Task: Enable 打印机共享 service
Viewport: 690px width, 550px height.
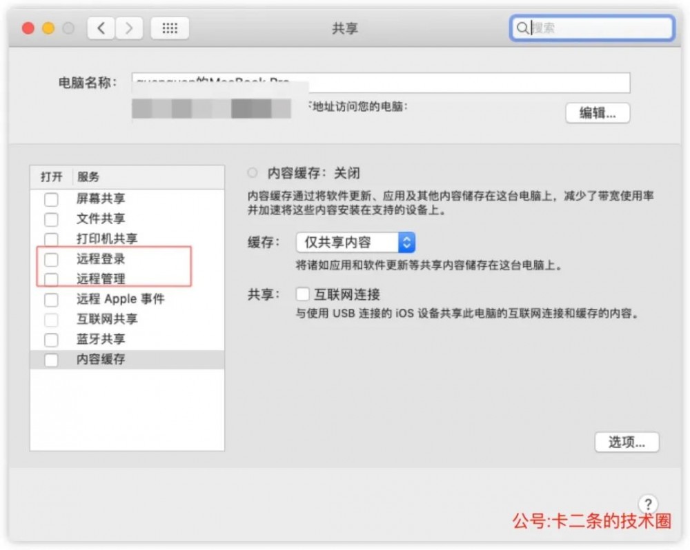Action: tap(51, 239)
